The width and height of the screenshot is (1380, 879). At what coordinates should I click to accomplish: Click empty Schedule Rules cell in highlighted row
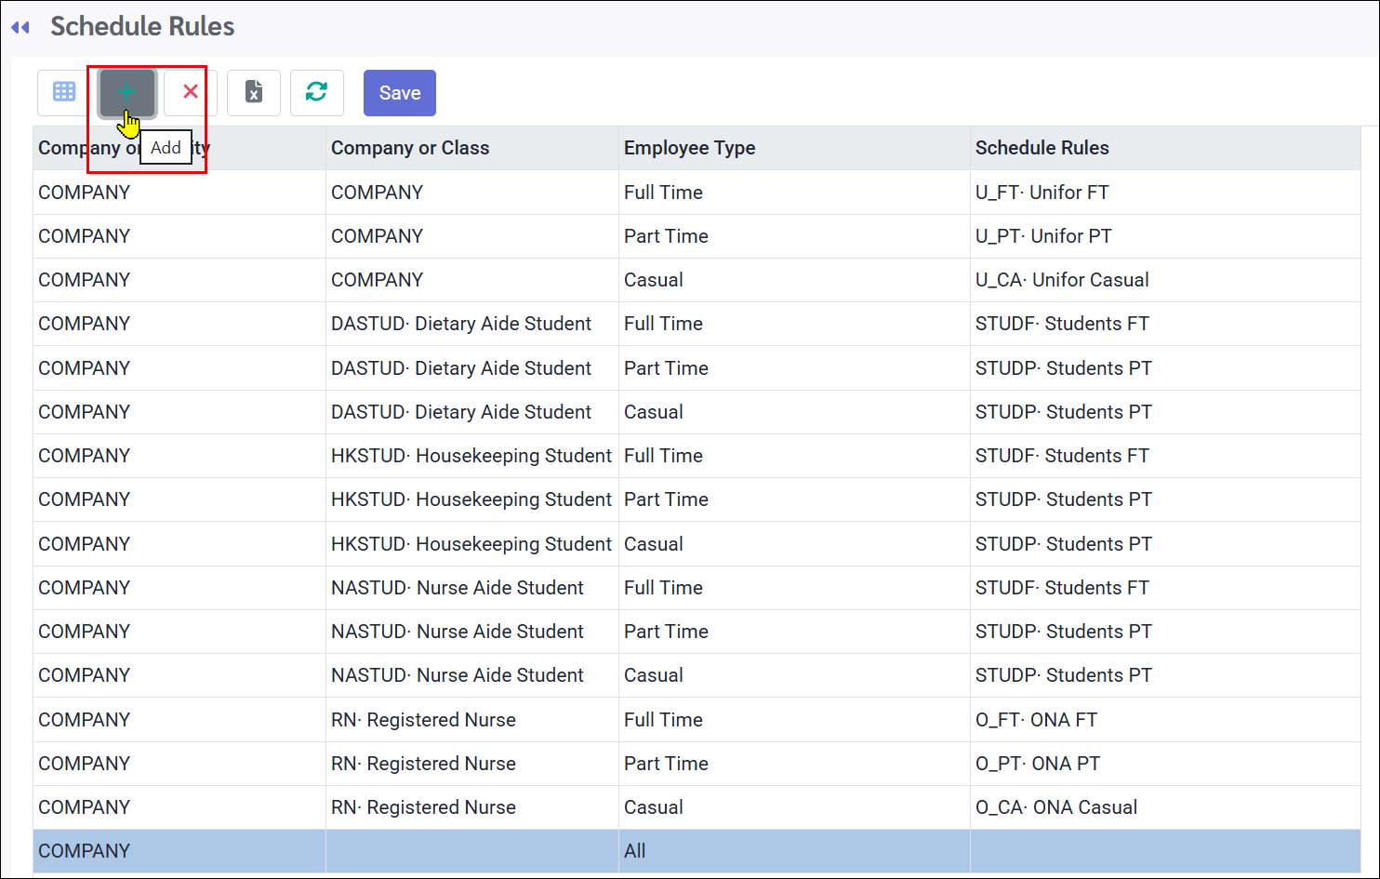coord(1165,851)
